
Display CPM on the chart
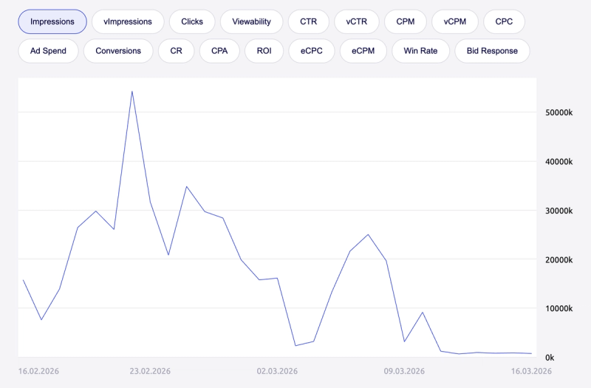click(x=406, y=22)
